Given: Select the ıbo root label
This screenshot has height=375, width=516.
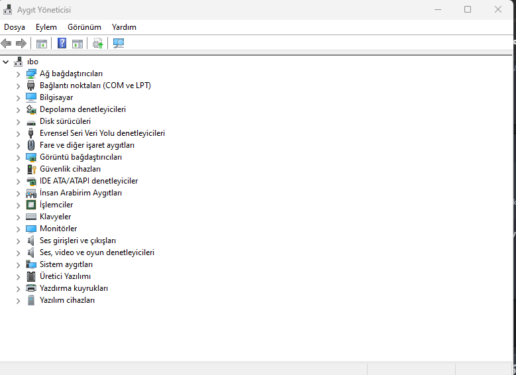Looking at the screenshot, I should click(32, 62).
